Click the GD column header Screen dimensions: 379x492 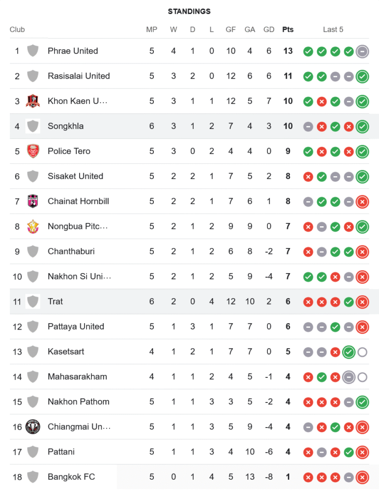pyautogui.click(x=269, y=30)
